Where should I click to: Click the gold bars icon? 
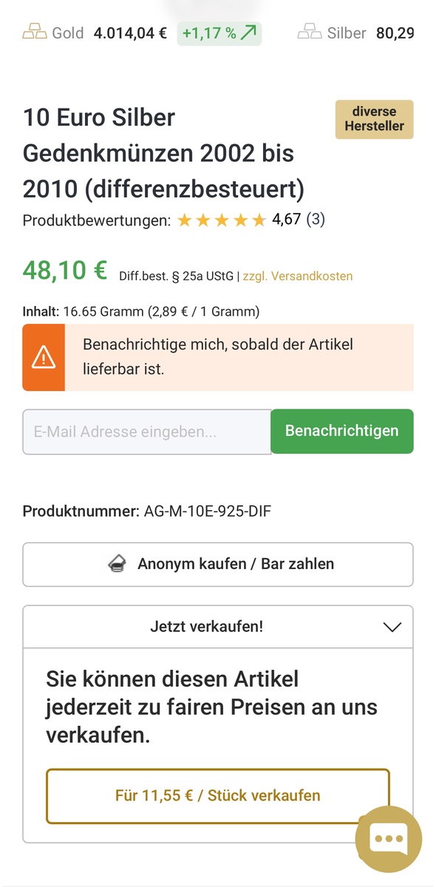tap(34, 33)
